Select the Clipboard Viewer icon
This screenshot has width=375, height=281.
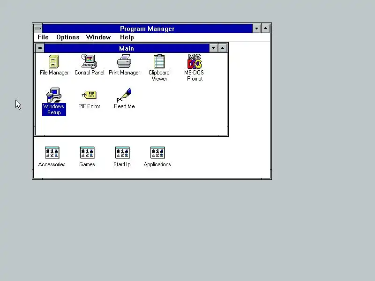tap(159, 61)
